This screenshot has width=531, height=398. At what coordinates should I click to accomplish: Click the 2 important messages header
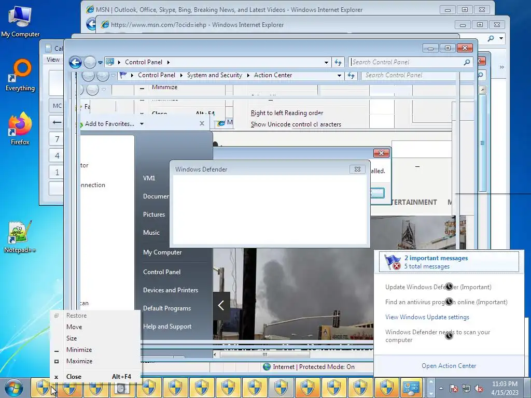449,262
